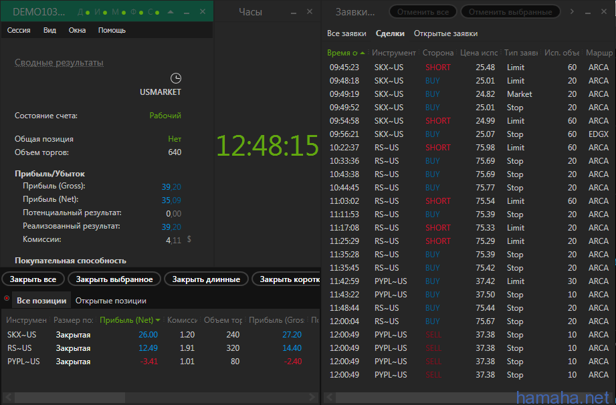Select the 10:22:37 RS~US SHORT trade
The image size is (616, 405).
pyautogui.click(x=470, y=148)
